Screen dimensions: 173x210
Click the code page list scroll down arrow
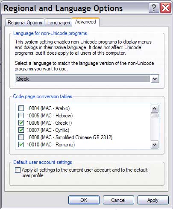coord(155,145)
